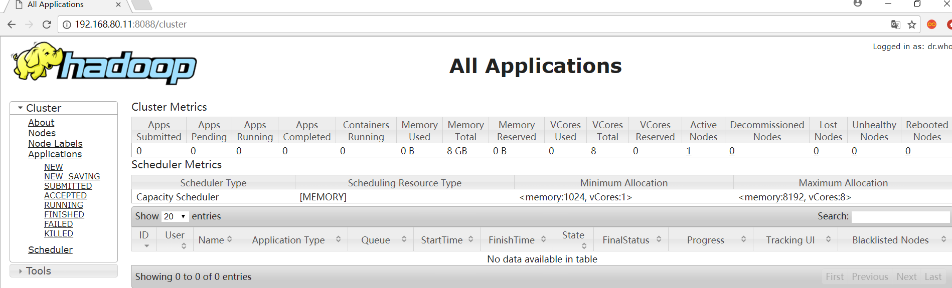Filter applications by RUNNING state
This screenshot has width=952, height=288.
click(64, 205)
